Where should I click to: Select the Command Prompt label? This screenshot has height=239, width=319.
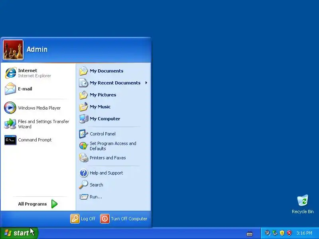click(35, 140)
